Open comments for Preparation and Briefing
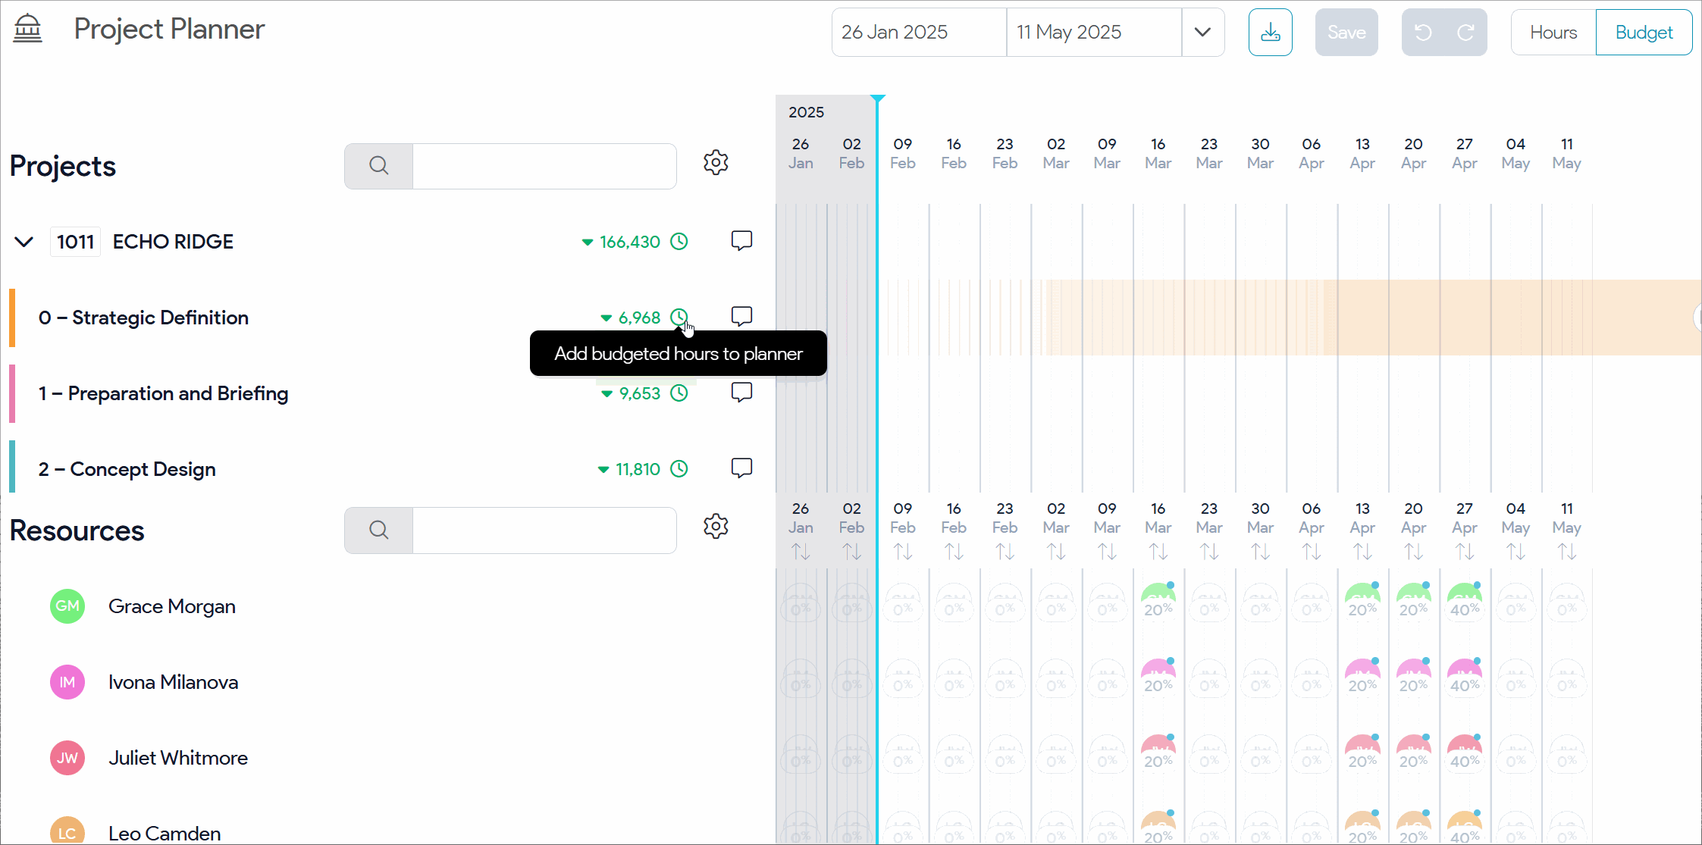Viewport: 1702px width, 845px height. [x=741, y=393]
